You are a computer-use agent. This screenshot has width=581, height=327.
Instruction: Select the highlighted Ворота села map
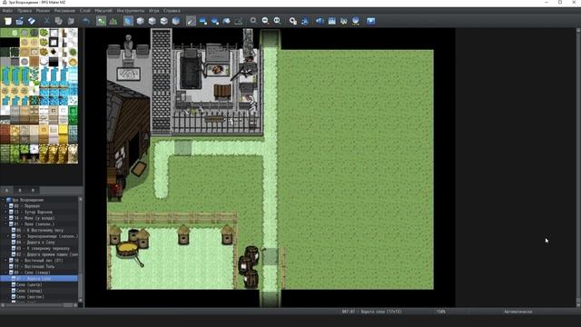pyautogui.click(x=39, y=279)
